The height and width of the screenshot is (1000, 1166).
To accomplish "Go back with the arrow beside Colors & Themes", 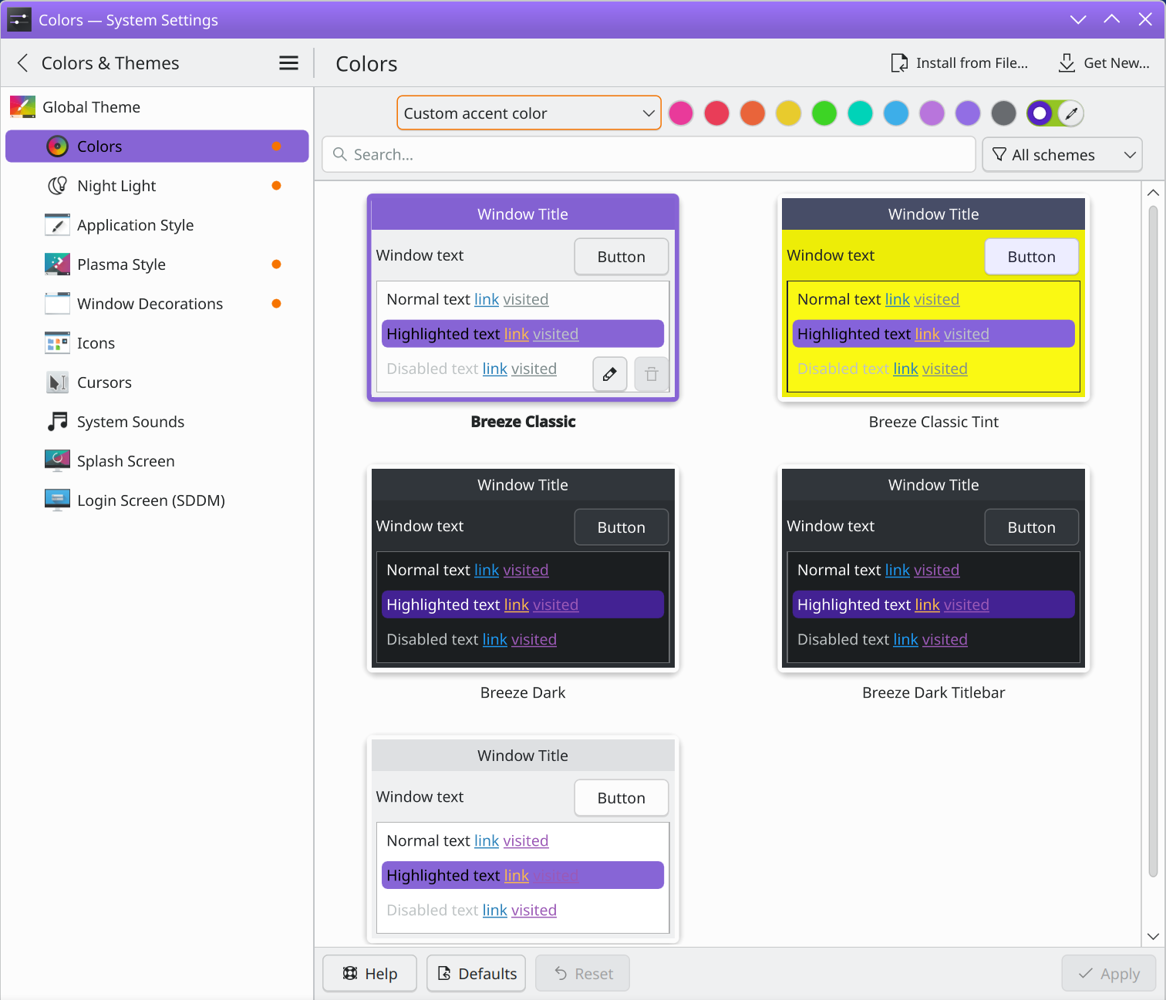I will pyautogui.click(x=22, y=62).
